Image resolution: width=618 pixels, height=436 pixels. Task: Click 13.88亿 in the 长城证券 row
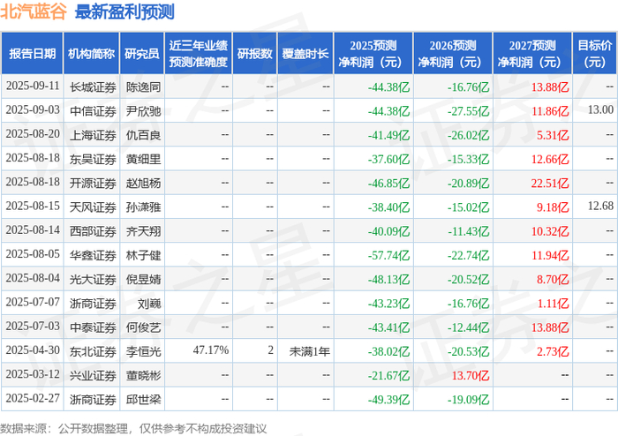(550, 86)
